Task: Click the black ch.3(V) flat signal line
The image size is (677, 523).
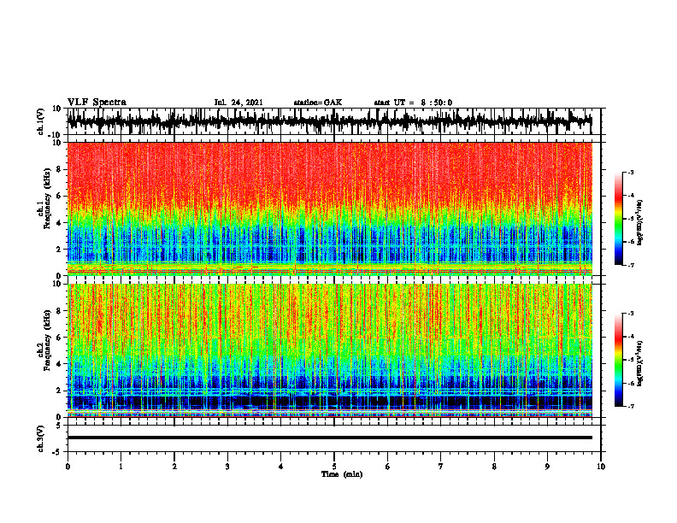Action: coord(329,438)
